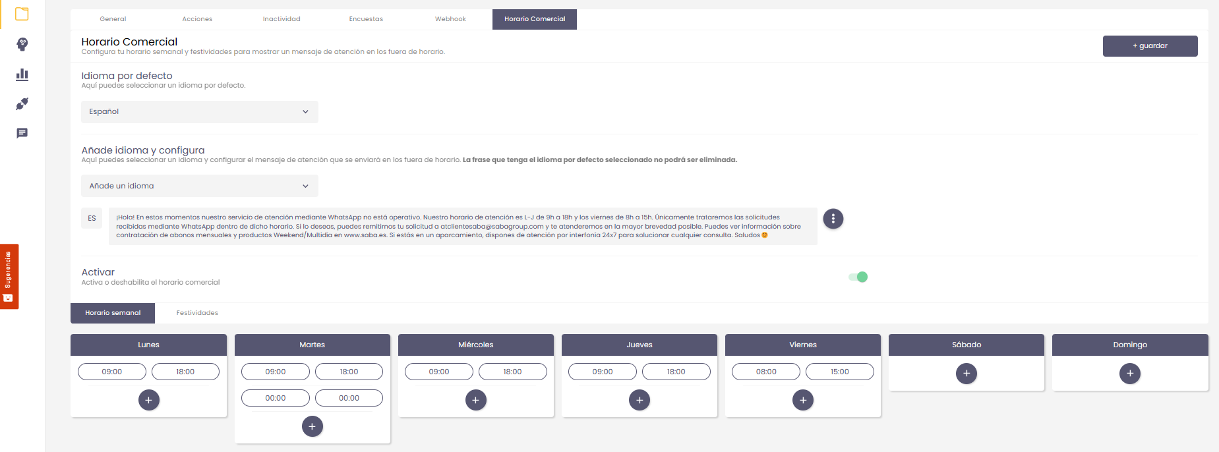Screen dimensions: 1219x452
Task: Toggle the Activar horario comercial switch
Action: [x=858, y=277]
